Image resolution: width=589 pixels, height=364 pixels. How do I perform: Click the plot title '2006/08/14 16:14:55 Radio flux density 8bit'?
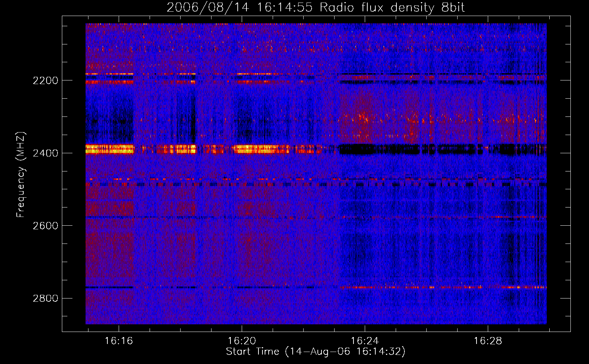(x=316, y=8)
